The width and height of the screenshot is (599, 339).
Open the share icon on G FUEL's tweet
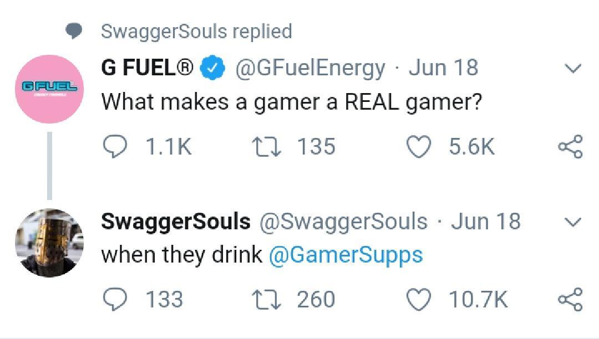570,146
